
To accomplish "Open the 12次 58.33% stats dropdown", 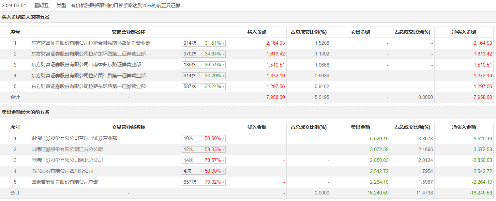I will [x=203, y=149].
